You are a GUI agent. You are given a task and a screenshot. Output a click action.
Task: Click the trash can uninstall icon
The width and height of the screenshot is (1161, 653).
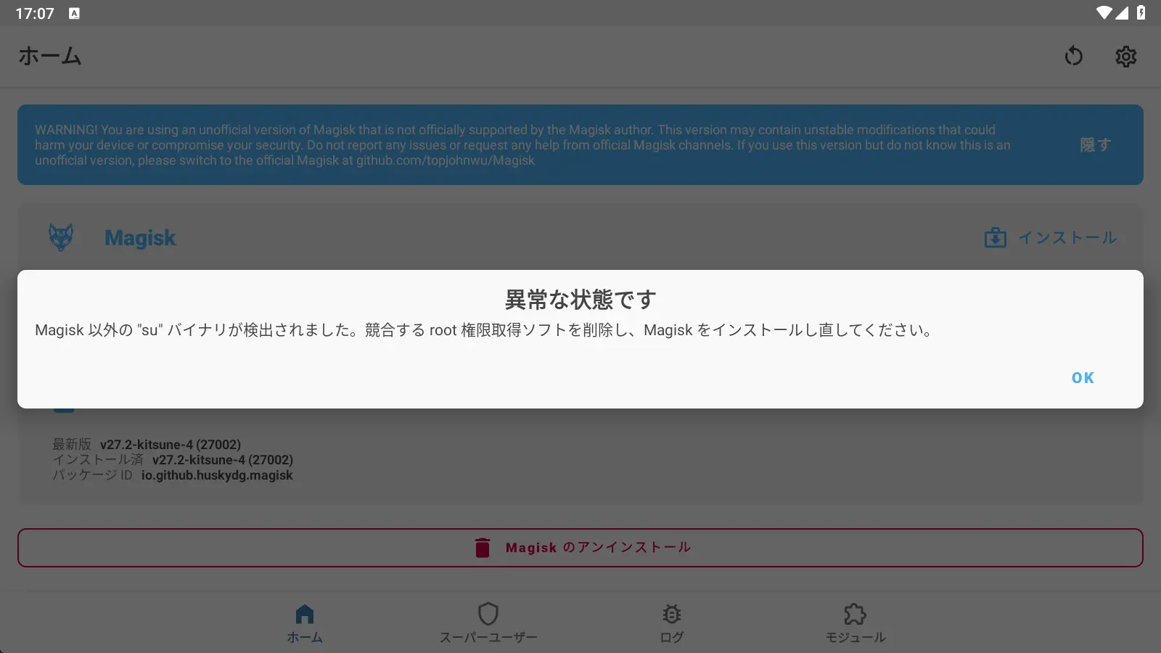tap(483, 548)
